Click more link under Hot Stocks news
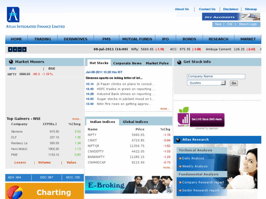Image resolution: width=266 pixels, height=199 pixels. pyautogui.click(x=165, y=109)
